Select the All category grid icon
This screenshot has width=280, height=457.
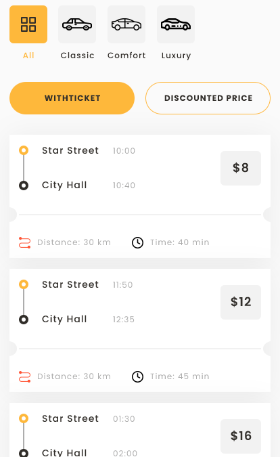(x=28, y=24)
